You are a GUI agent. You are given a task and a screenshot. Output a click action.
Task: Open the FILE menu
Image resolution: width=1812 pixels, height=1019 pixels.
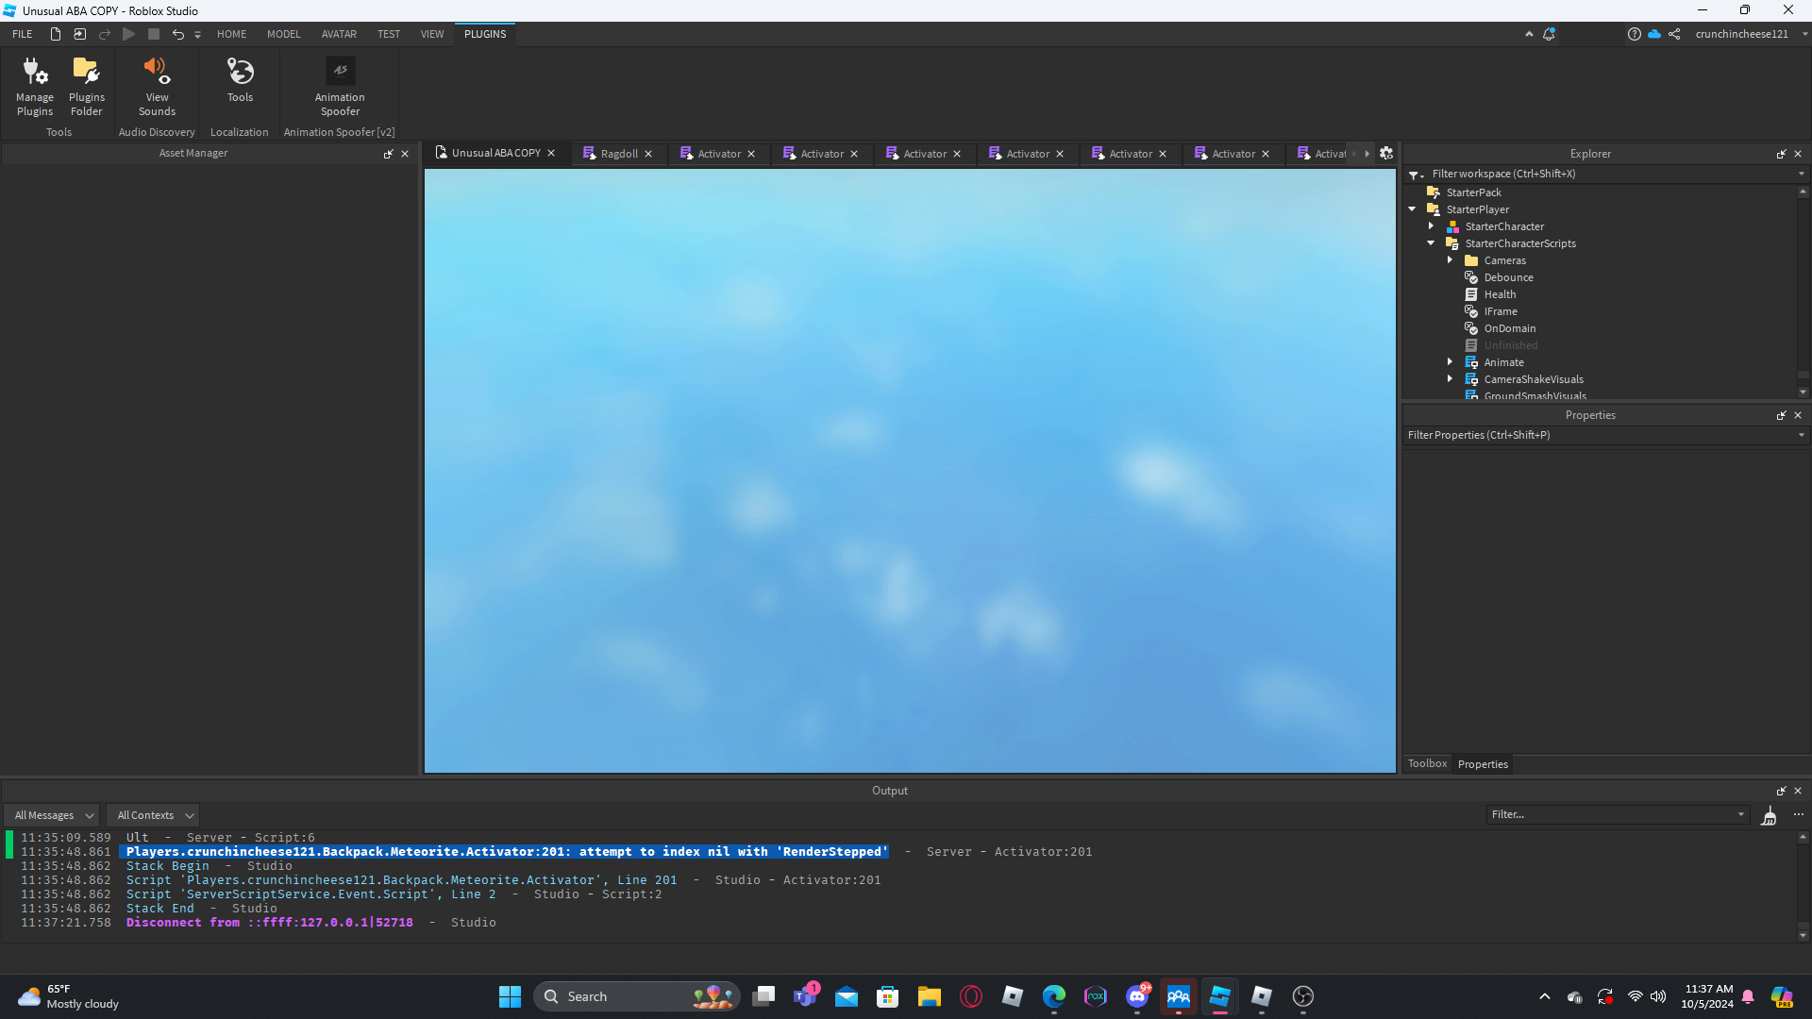(23, 34)
